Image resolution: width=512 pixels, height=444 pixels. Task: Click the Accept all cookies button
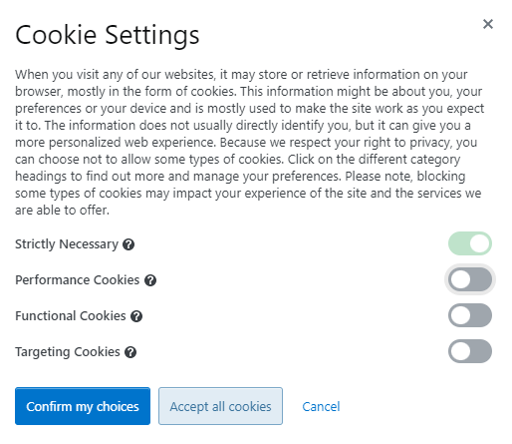pos(220,406)
